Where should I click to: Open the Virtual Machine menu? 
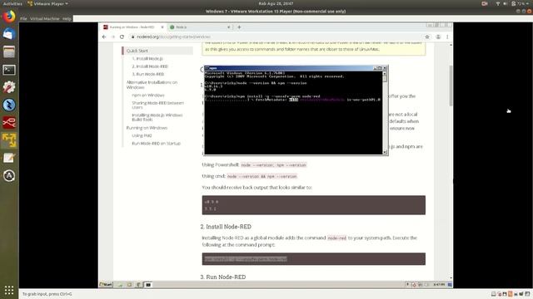[x=44, y=18]
